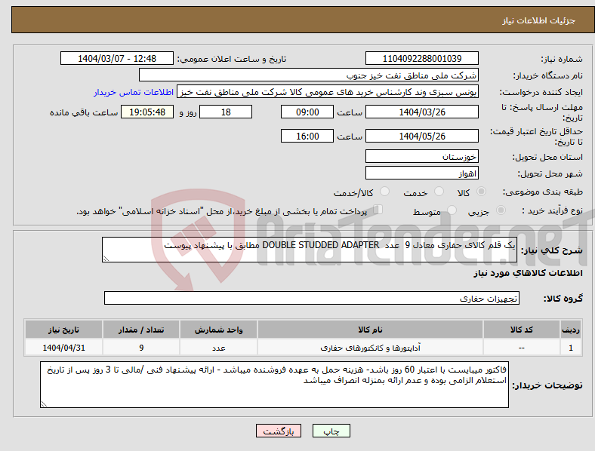Click the buyer notes textarea resize handle

point(44,404)
